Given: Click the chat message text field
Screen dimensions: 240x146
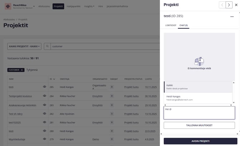Looking at the screenshot, I should coord(199,113).
